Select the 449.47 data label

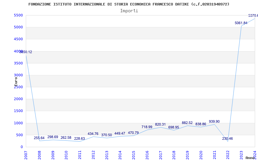pos(120,133)
